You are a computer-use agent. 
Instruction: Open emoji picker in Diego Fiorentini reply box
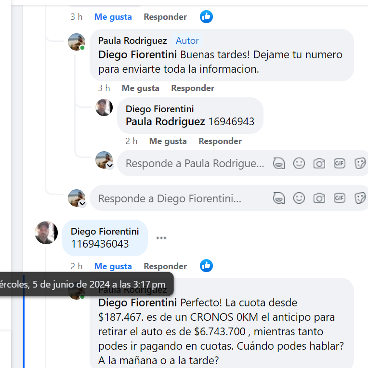coord(299,198)
